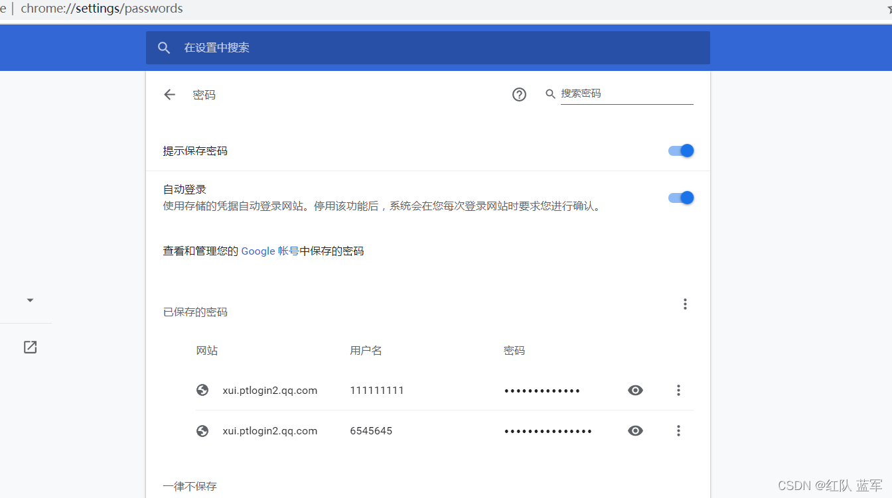Click the username 111111111
The width and height of the screenshot is (892, 498).
coord(377,391)
